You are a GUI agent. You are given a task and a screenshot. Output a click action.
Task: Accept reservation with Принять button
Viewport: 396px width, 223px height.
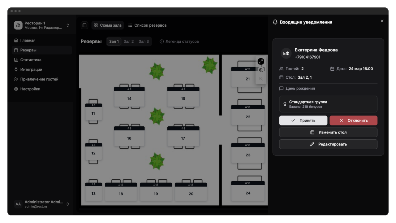pyautogui.click(x=303, y=120)
